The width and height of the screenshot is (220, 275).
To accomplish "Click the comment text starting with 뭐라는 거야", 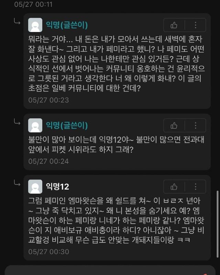I will click(117, 64).
